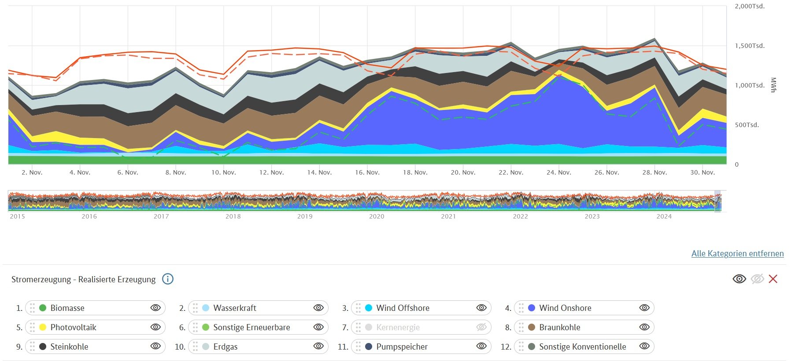This screenshot has width=791, height=361.
Task: Click the 'Biomasse' legend label
Action: point(67,308)
